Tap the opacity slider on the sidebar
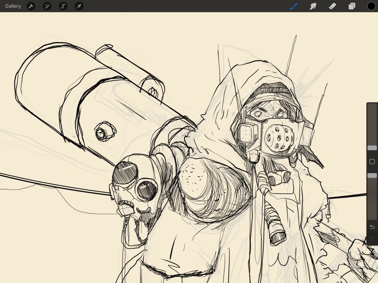Screen dimensions: 378x283 tap(372, 175)
